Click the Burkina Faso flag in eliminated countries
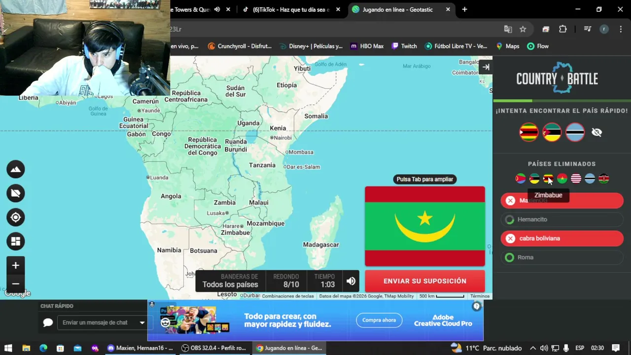 point(562,178)
